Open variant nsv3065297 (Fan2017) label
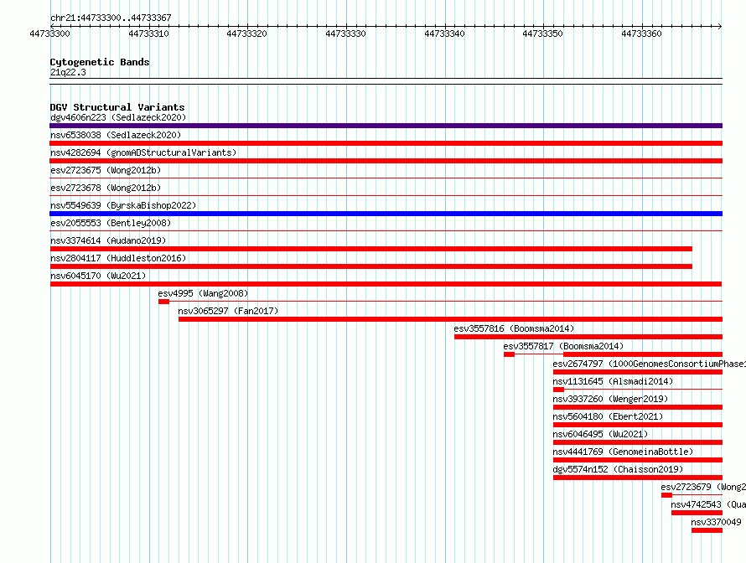The height and width of the screenshot is (563, 746). click(228, 311)
